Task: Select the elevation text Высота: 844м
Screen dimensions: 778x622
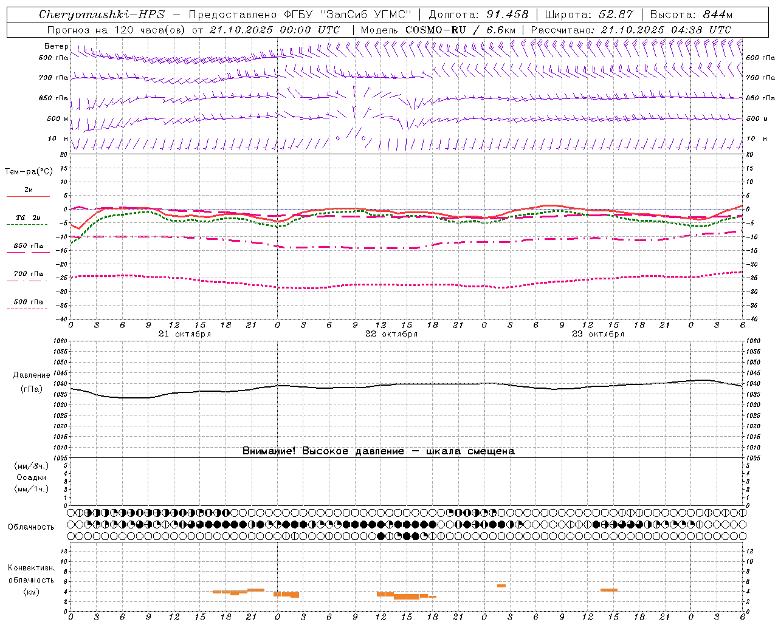Action: [691, 15]
